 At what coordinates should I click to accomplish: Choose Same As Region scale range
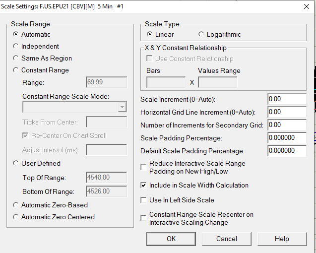(x=16, y=58)
